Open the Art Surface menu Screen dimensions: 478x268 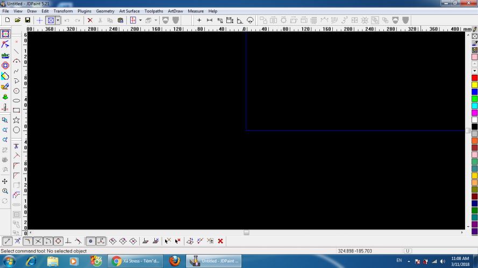(129, 11)
